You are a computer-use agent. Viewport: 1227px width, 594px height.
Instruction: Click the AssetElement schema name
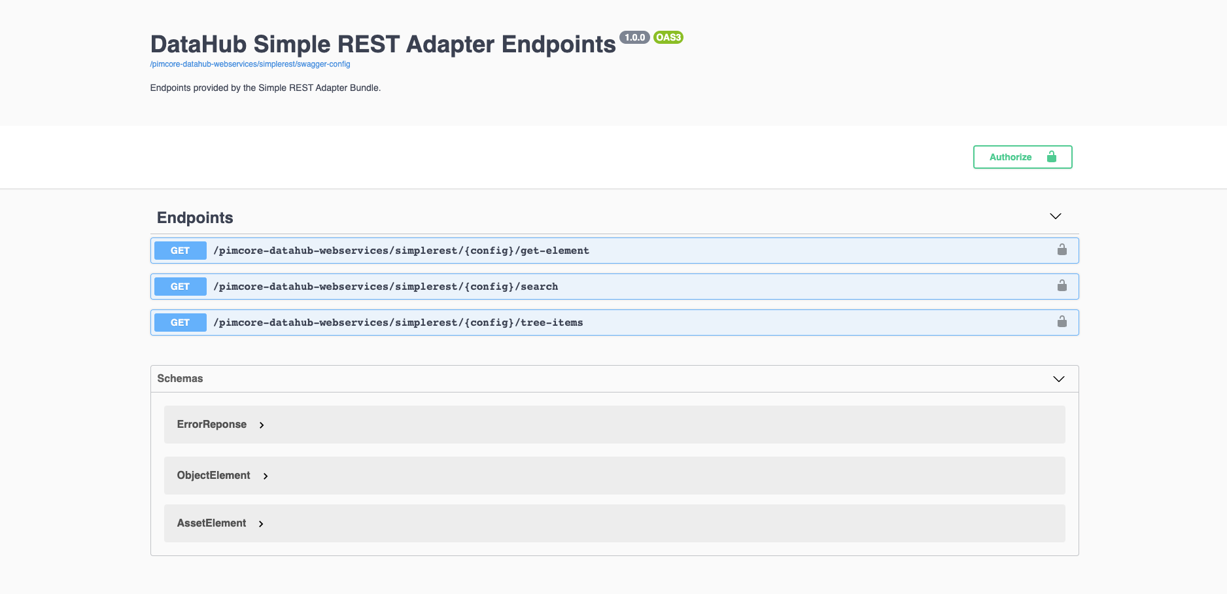(x=212, y=523)
